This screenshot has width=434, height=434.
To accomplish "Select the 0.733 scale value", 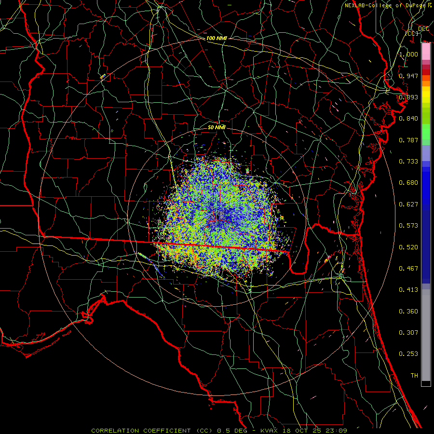I will [x=408, y=162].
